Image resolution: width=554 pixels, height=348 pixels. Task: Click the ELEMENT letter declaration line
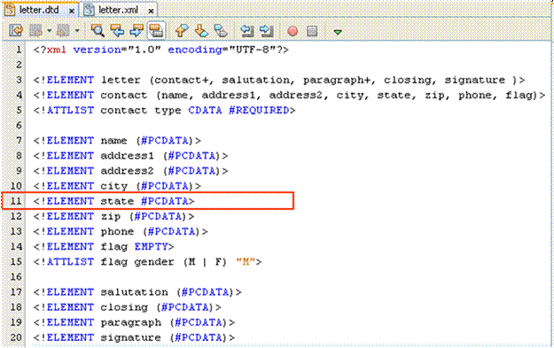click(x=279, y=80)
